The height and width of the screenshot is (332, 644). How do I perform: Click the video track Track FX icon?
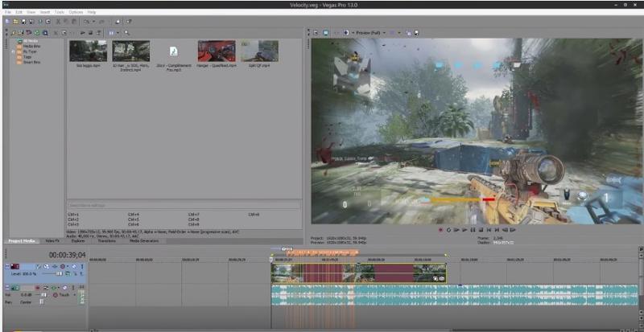54,267
